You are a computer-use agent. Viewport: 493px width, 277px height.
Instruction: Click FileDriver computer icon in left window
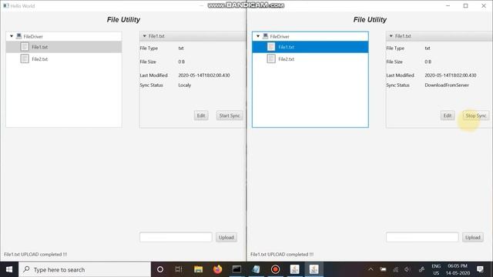click(18, 36)
